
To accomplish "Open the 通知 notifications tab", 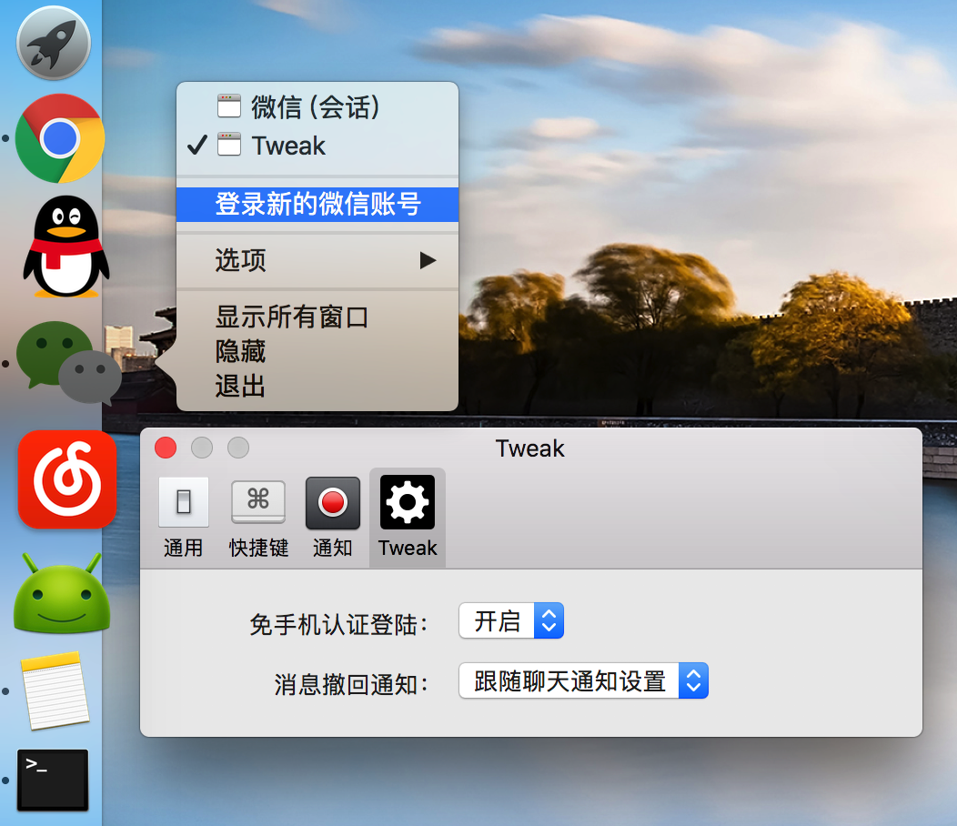I will pyautogui.click(x=333, y=518).
